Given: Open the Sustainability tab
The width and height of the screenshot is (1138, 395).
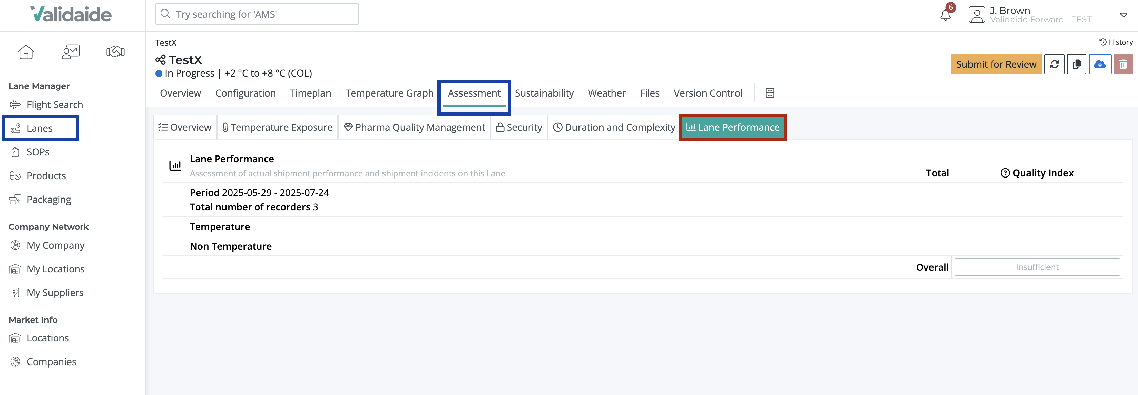Looking at the screenshot, I should [544, 93].
